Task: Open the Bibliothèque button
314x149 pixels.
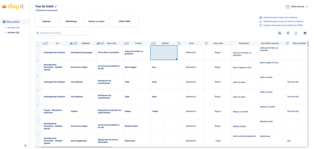Action: (72, 21)
